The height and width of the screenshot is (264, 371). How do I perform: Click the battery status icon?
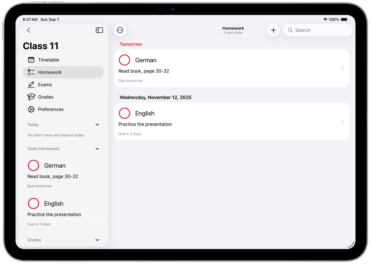344,19
